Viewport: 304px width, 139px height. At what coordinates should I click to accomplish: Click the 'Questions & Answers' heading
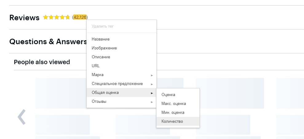(x=48, y=42)
